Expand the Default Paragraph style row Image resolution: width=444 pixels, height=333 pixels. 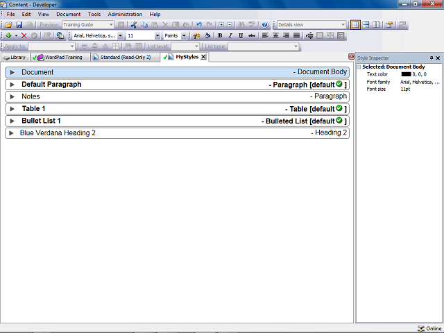(12, 85)
